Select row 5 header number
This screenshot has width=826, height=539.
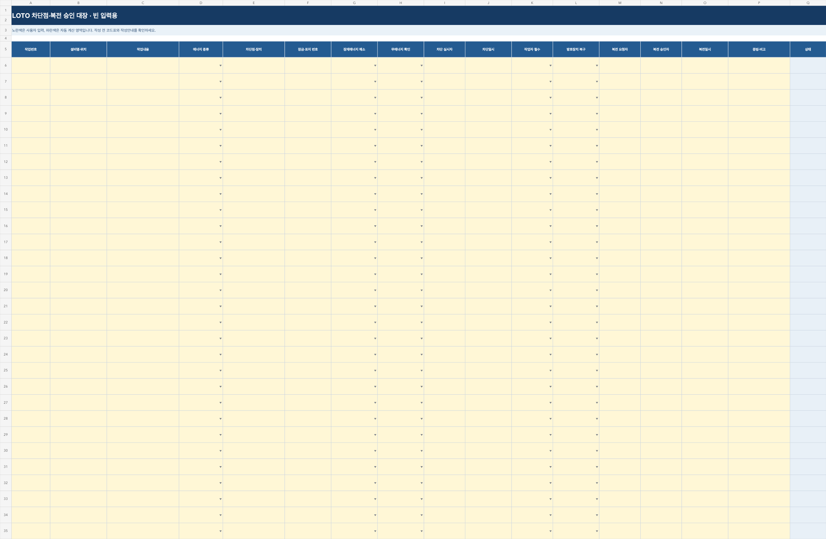click(5, 49)
